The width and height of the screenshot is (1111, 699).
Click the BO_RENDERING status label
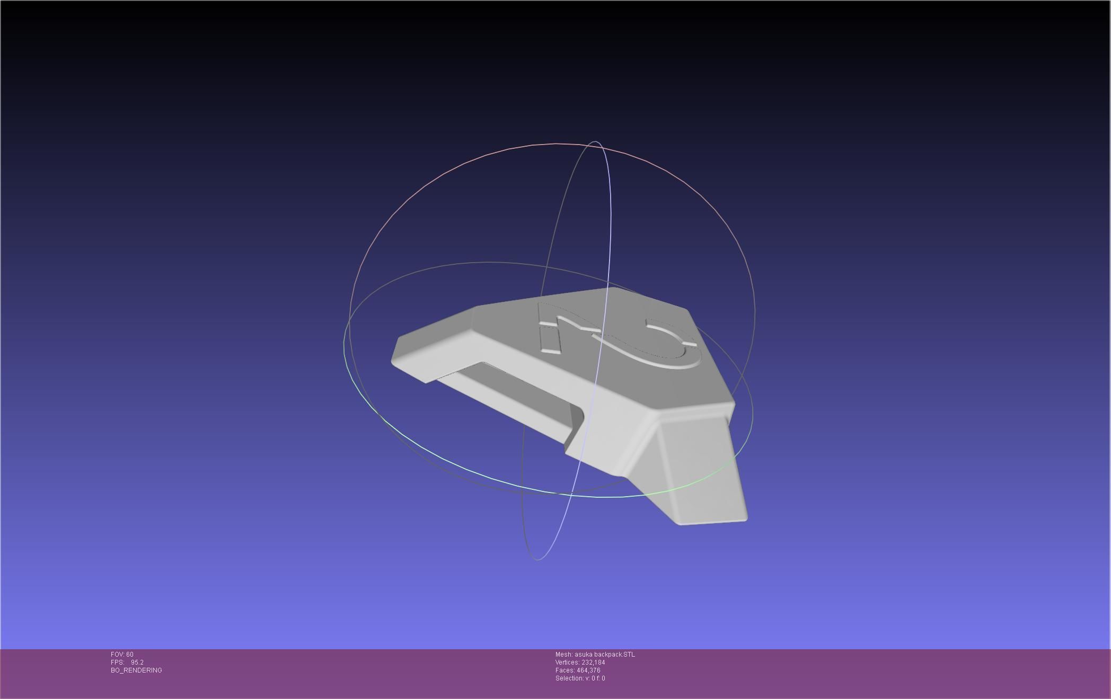(136, 670)
